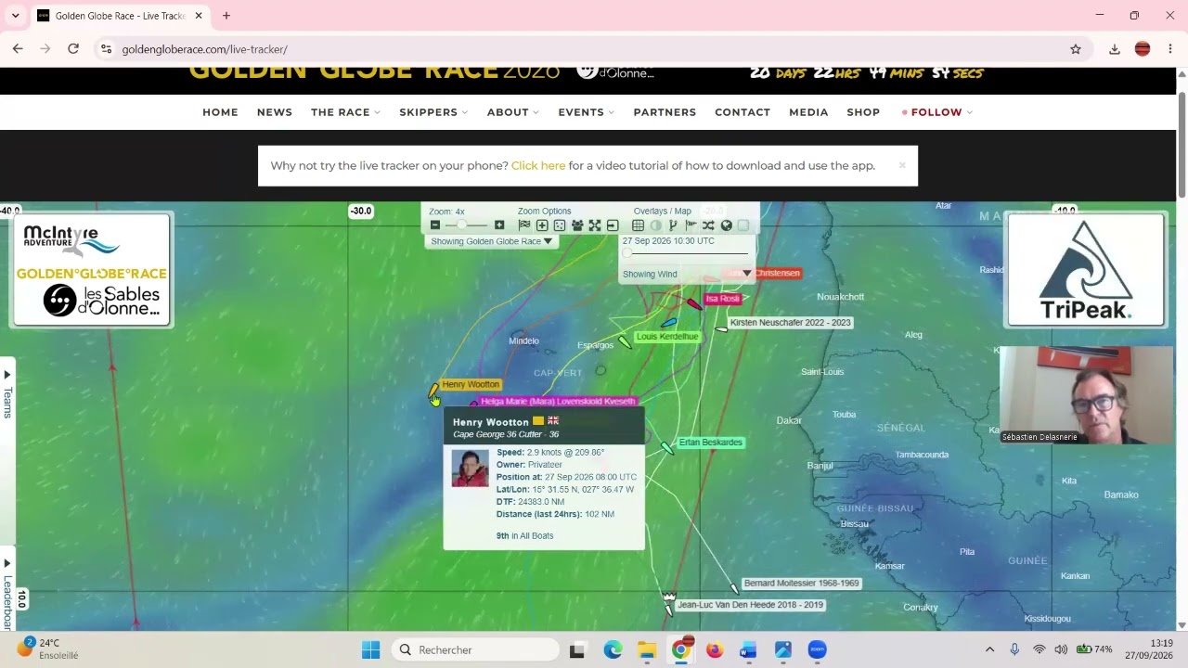Click the TriPeak sponsor logo
The image size is (1188, 668).
coord(1086,270)
